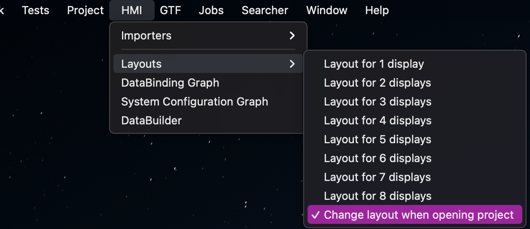The height and width of the screenshot is (229, 530).
Task: Expand the Layouts submenu chevron
Action: tap(292, 64)
